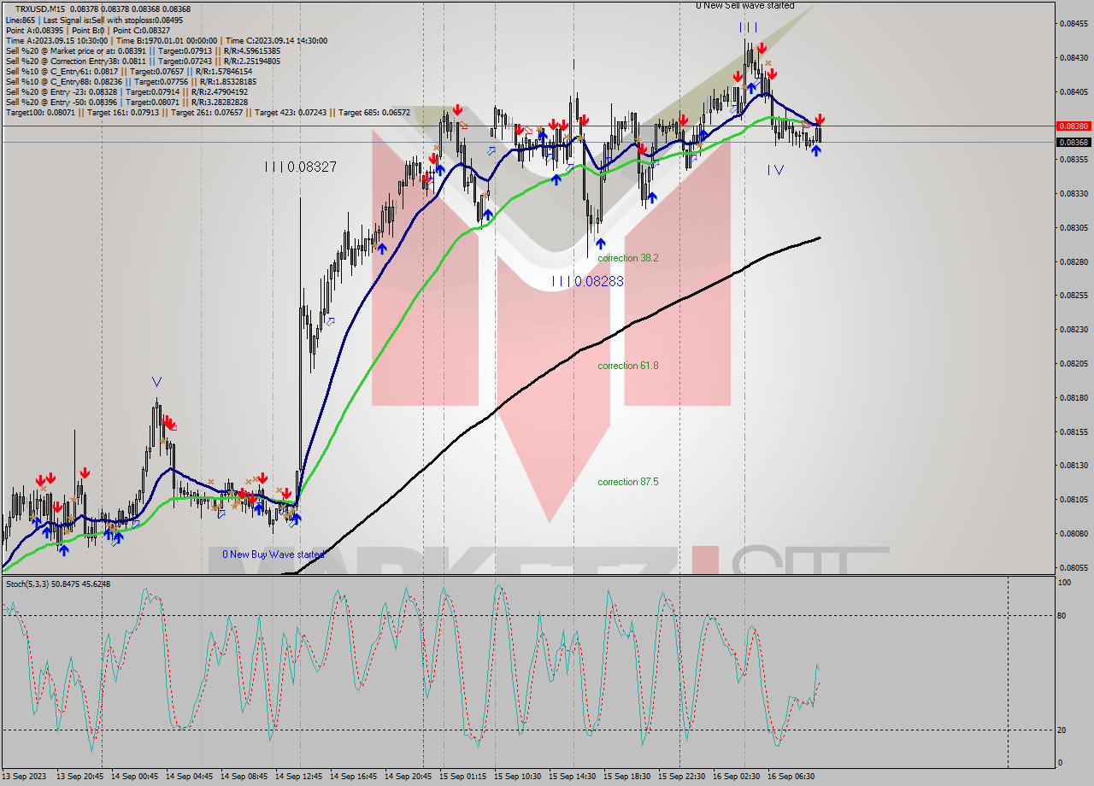This screenshot has height=786, width=1094.
Task: Select the blue V wave marker above 14 Sep 00:45
Action: 156,381
